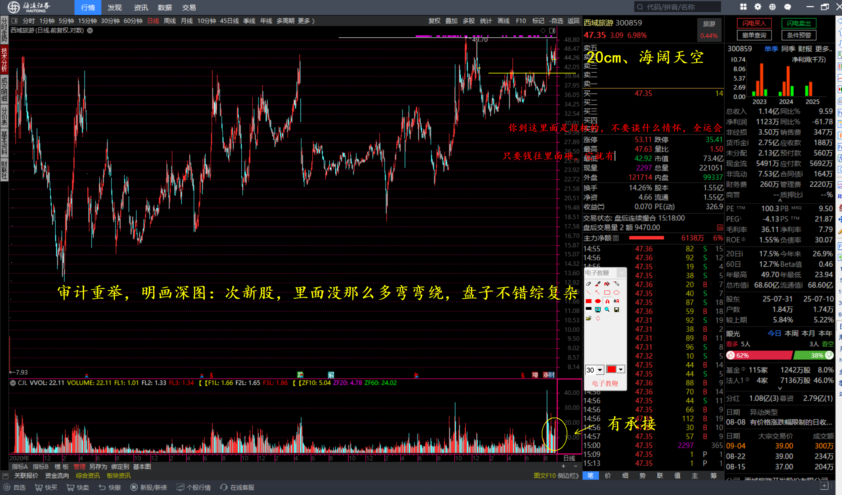Collapse financial section arrow under 商誉
The image size is (842, 495).
pyautogui.click(x=780, y=201)
